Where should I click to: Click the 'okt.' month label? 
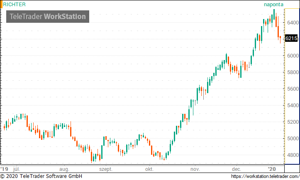tap(149, 169)
